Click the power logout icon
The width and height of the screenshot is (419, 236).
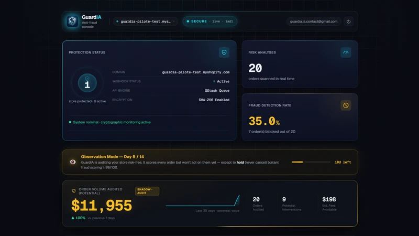click(348, 22)
